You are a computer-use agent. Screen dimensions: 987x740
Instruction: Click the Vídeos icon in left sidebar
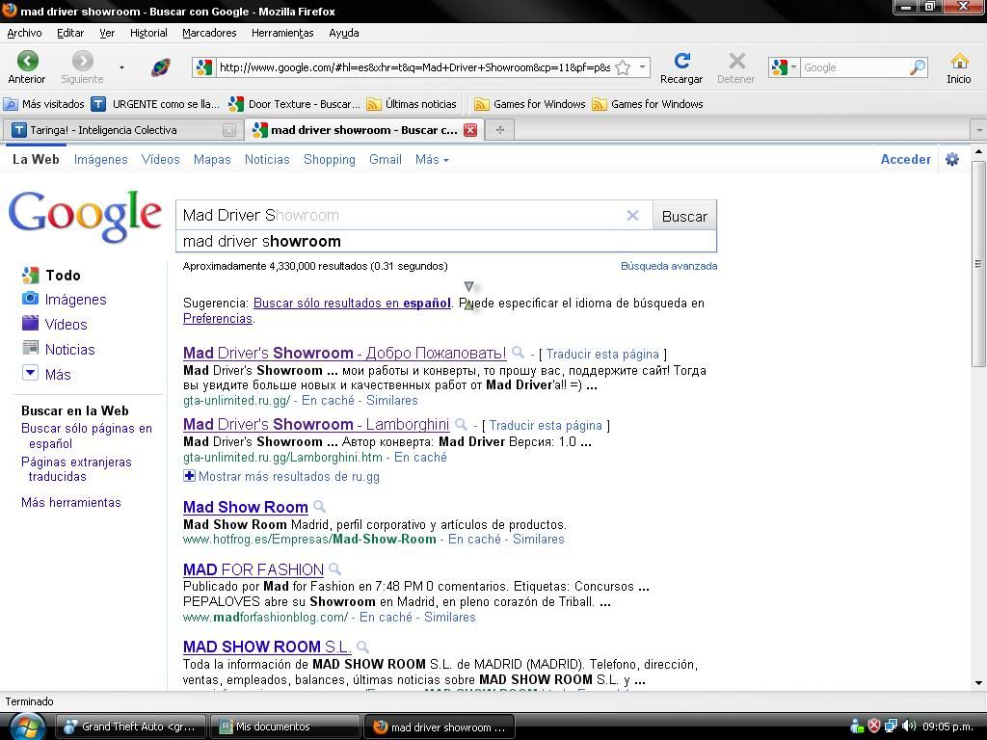click(x=30, y=324)
